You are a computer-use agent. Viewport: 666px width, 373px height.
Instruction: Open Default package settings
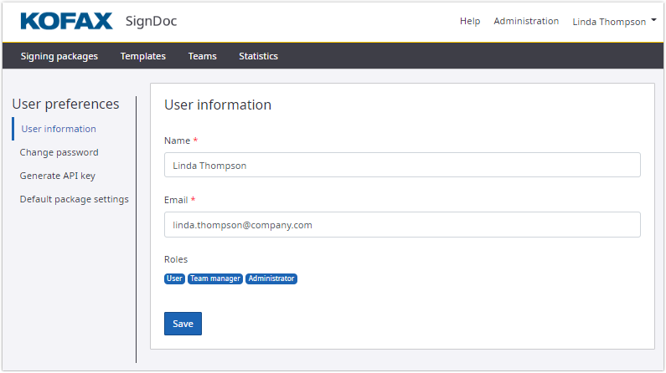pos(75,199)
